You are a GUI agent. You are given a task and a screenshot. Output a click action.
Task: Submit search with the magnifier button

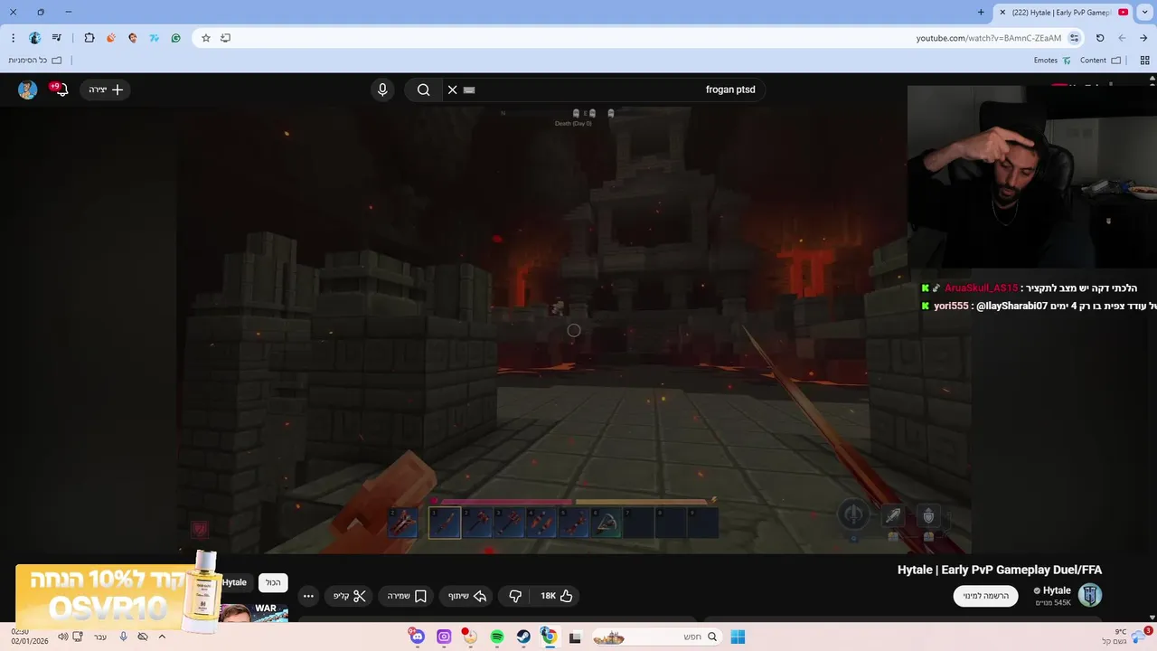click(x=423, y=90)
